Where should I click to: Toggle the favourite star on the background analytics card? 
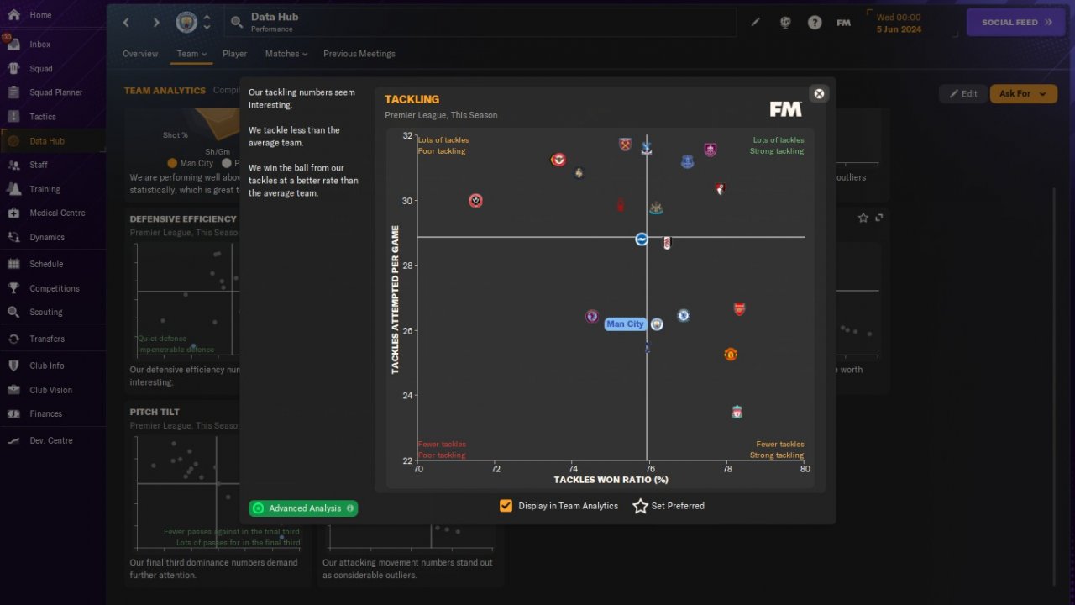pos(863,218)
